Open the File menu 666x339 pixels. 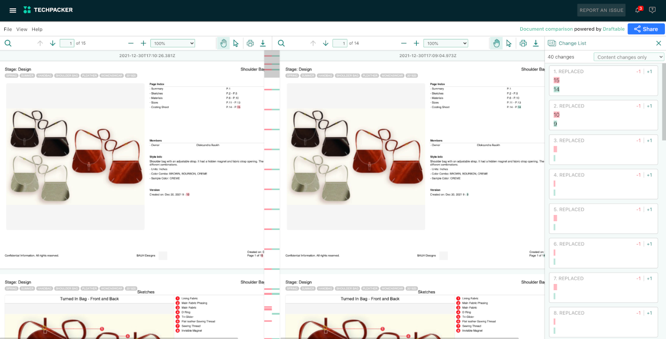coord(8,29)
